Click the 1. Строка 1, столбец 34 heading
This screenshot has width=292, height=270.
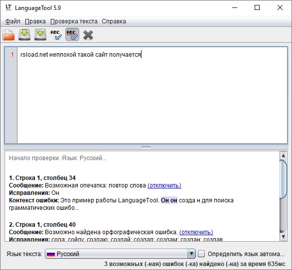tap(42, 178)
